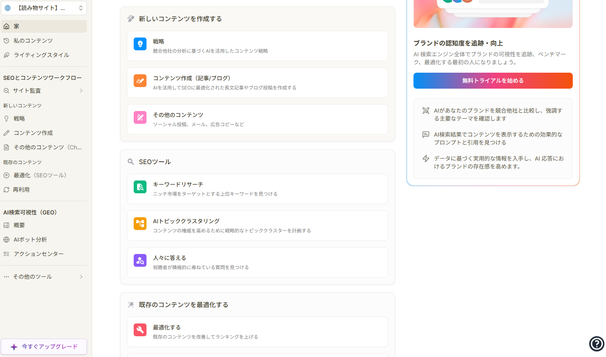This screenshot has height=357, width=606.
Task: Select 家 home item in sidebar
Action: [x=16, y=26]
